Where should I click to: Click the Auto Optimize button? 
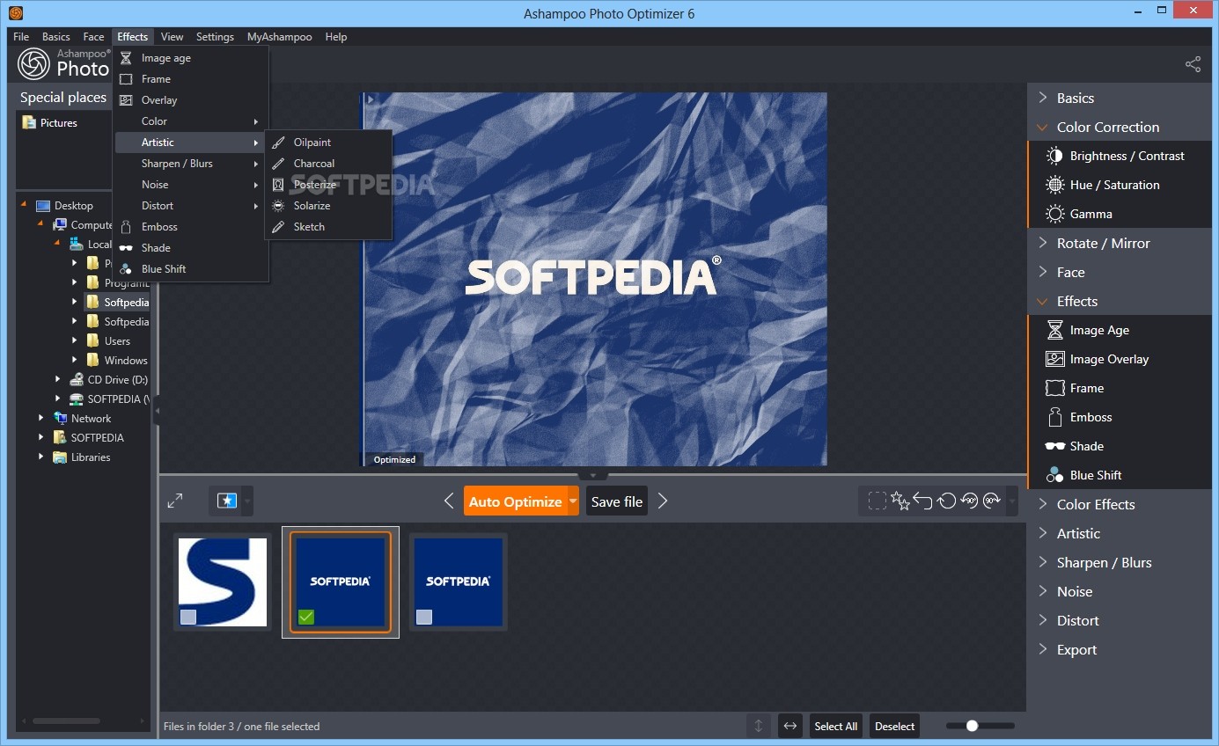[515, 501]
